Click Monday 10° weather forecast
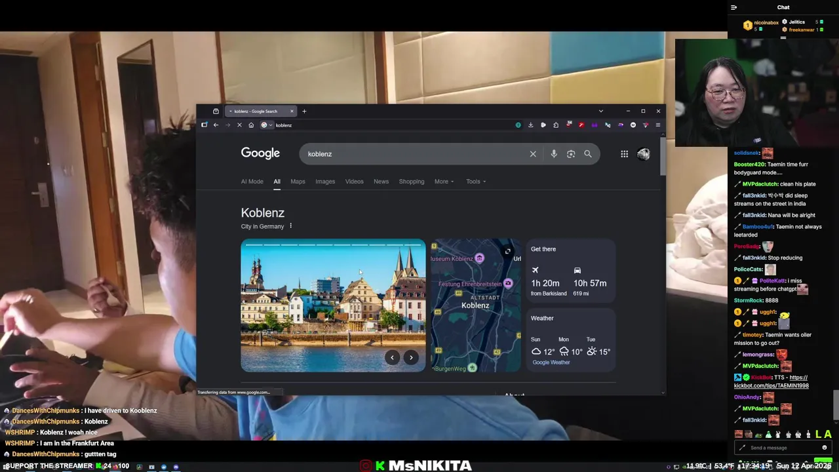This screenshot has width=839, height=472. tap(570, 347)
